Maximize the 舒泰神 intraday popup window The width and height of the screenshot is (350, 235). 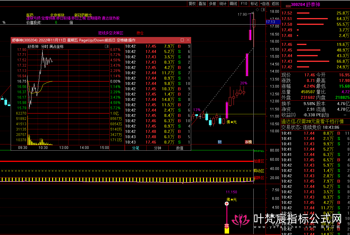pyautogui.click(x=182, y=40)
